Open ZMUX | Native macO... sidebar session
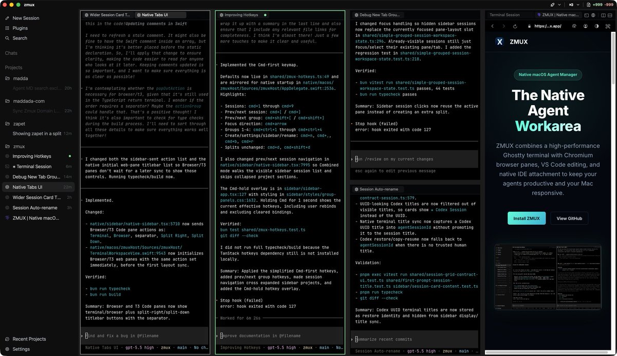The width and height of the screenshot is (617, 356). (x=39, y=217)
